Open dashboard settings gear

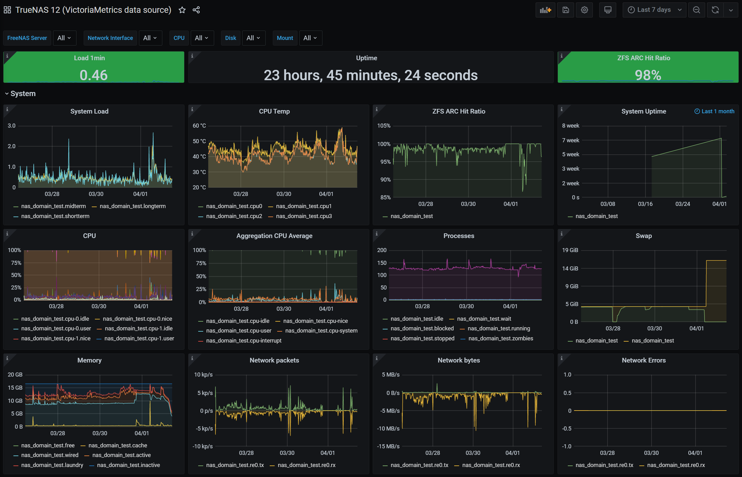click(584, 10)
